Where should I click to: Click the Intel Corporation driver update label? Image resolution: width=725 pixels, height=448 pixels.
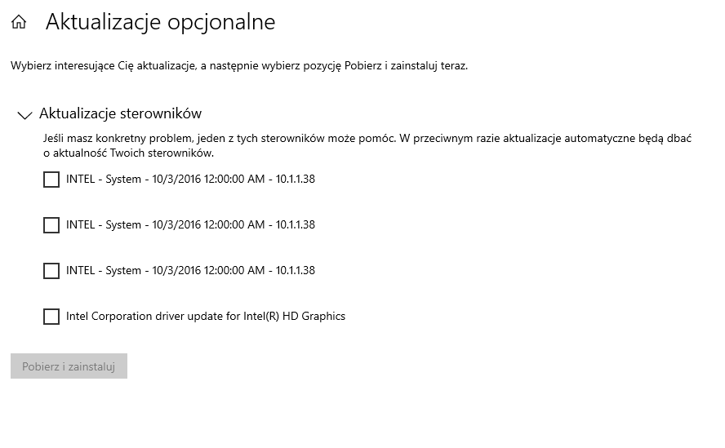coord(206,317)
